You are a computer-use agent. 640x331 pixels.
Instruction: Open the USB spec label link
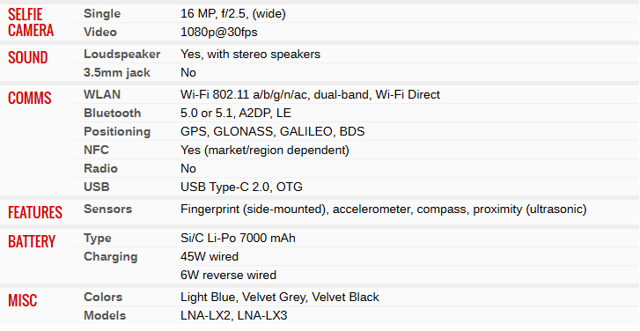point(97,187)
